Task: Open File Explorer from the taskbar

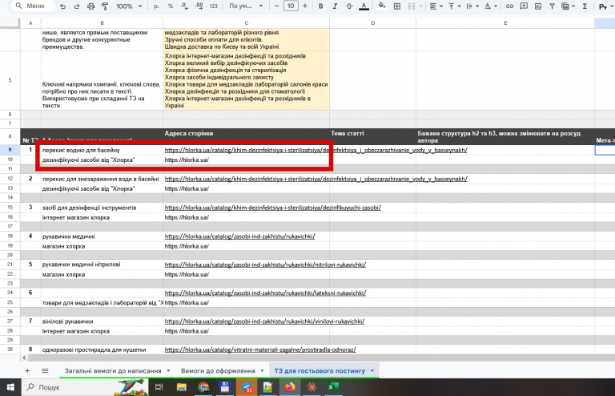Action: pyautogui.click(x=182, y=387)
